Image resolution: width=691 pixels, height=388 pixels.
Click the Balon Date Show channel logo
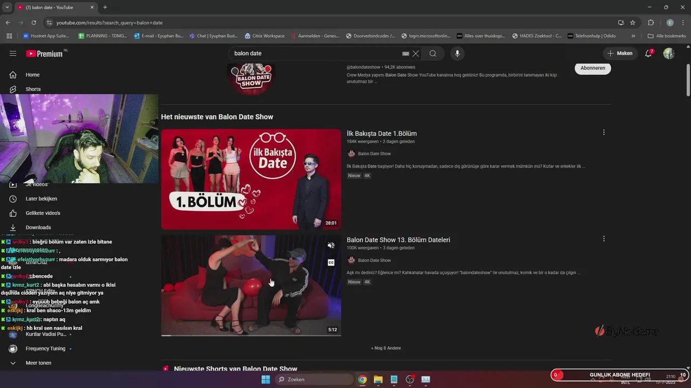(x=251, y=78)
